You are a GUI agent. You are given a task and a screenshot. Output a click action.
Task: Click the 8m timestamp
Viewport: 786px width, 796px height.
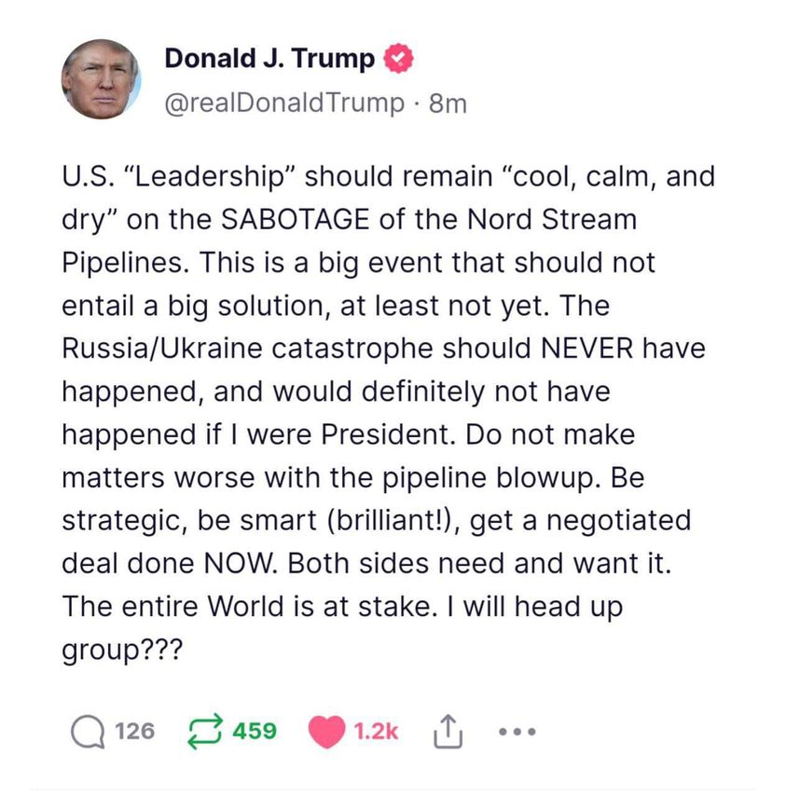point(448,103)
